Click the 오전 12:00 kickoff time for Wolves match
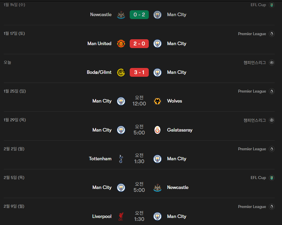 point(139,101)
